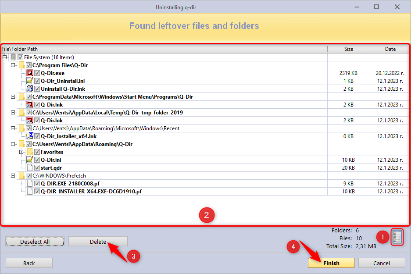Click the Start Menu\Programs\Q-Dir folder icon

click(21, 96)
